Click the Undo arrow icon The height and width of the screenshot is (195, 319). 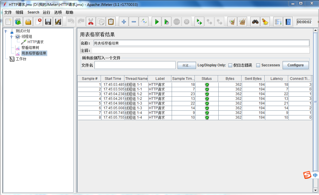click(71, 22)
